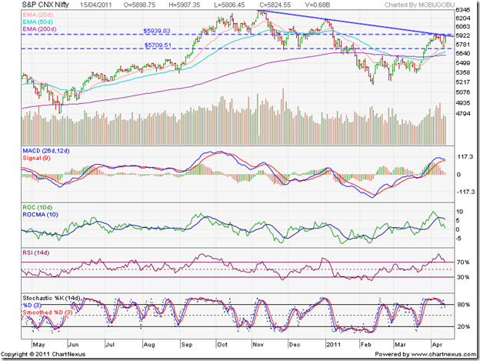Click the ROC (10d) indicator label
This screenshot has width=480, height=361.
click(x=38, y=208)
